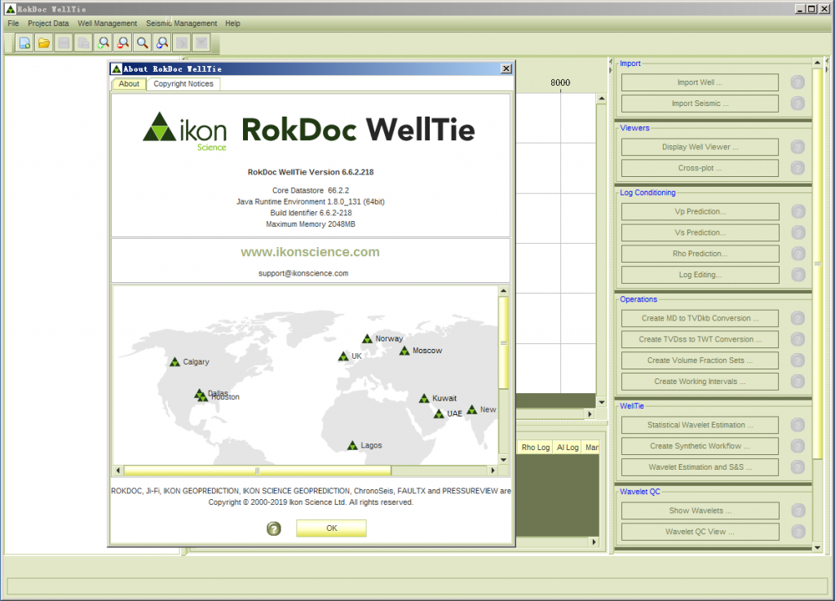Click help icon next to Vs Prediction
Screen dimensions: 835x601
click(797, 232)
